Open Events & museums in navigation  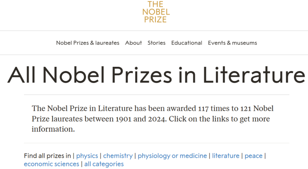[x=232, y=43]
